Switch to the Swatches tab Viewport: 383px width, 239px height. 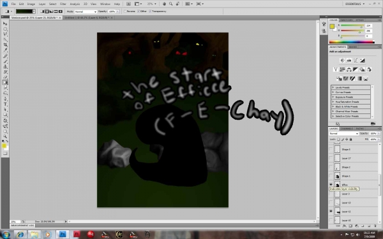[x=347, y=20]
